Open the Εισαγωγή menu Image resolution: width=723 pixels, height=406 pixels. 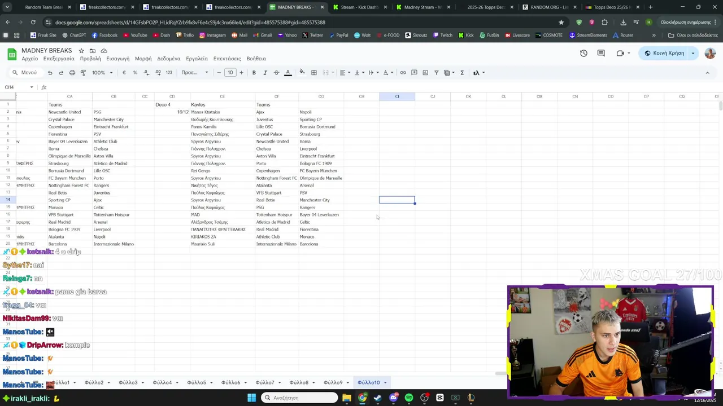tap(118, 59)
